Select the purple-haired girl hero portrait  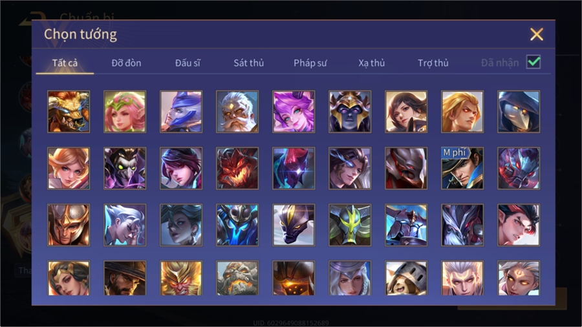pos(294,112)
